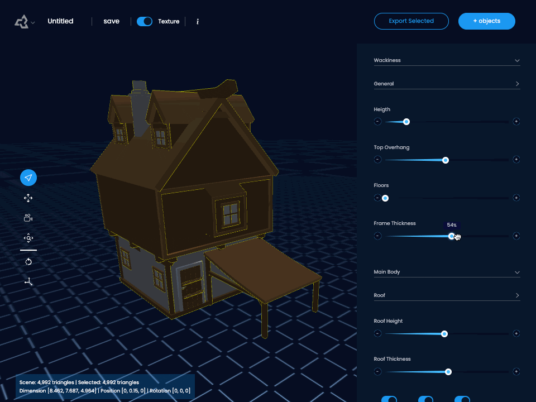Select the pointer selection tool
The image size is (536, 402).
pos(28,178)
